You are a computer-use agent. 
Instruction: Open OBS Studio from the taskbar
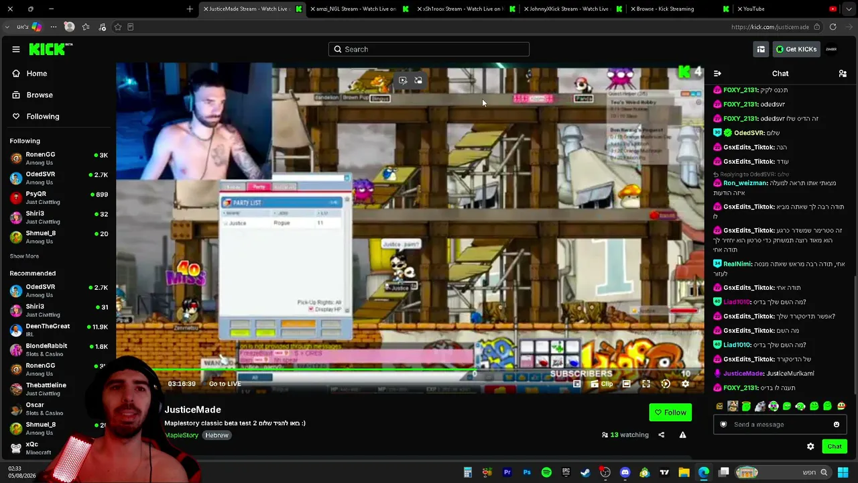tap(605, 472)
